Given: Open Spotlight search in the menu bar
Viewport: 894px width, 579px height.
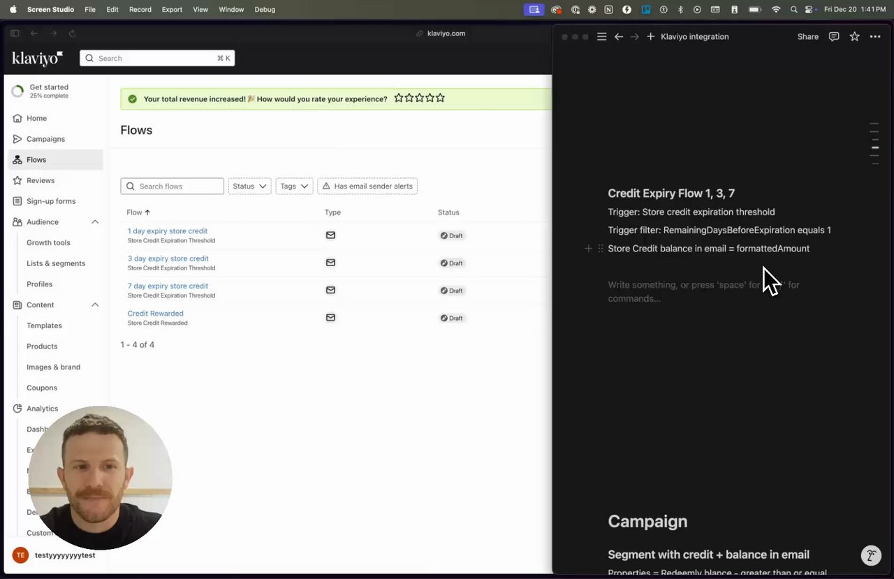Looking at the screenshot, I should pyautogui.click(x=794, y=10).
